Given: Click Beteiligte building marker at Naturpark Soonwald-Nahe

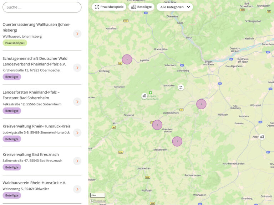Looking at the screenshot, I should tap(144, 96).
